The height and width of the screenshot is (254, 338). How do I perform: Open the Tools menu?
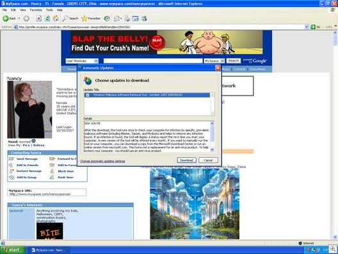(49, 10)
